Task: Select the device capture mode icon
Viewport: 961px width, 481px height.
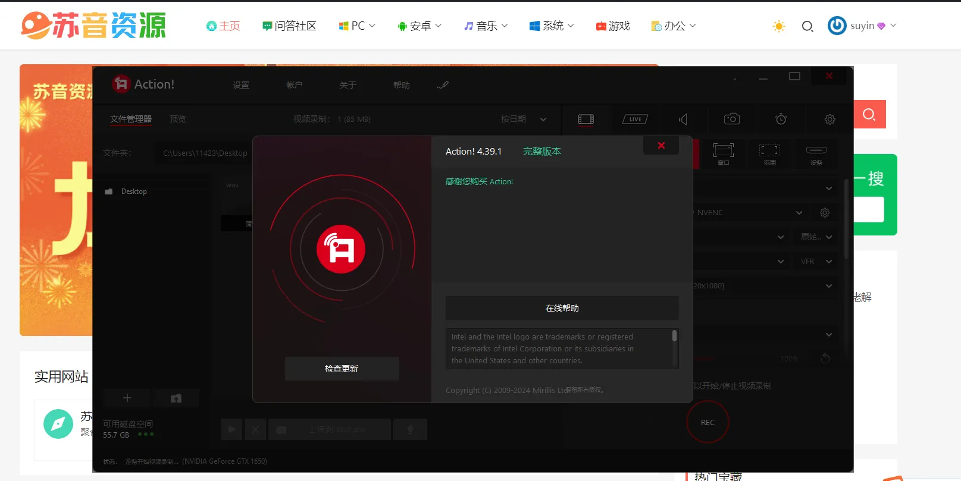Action: (x=816, y=153)
